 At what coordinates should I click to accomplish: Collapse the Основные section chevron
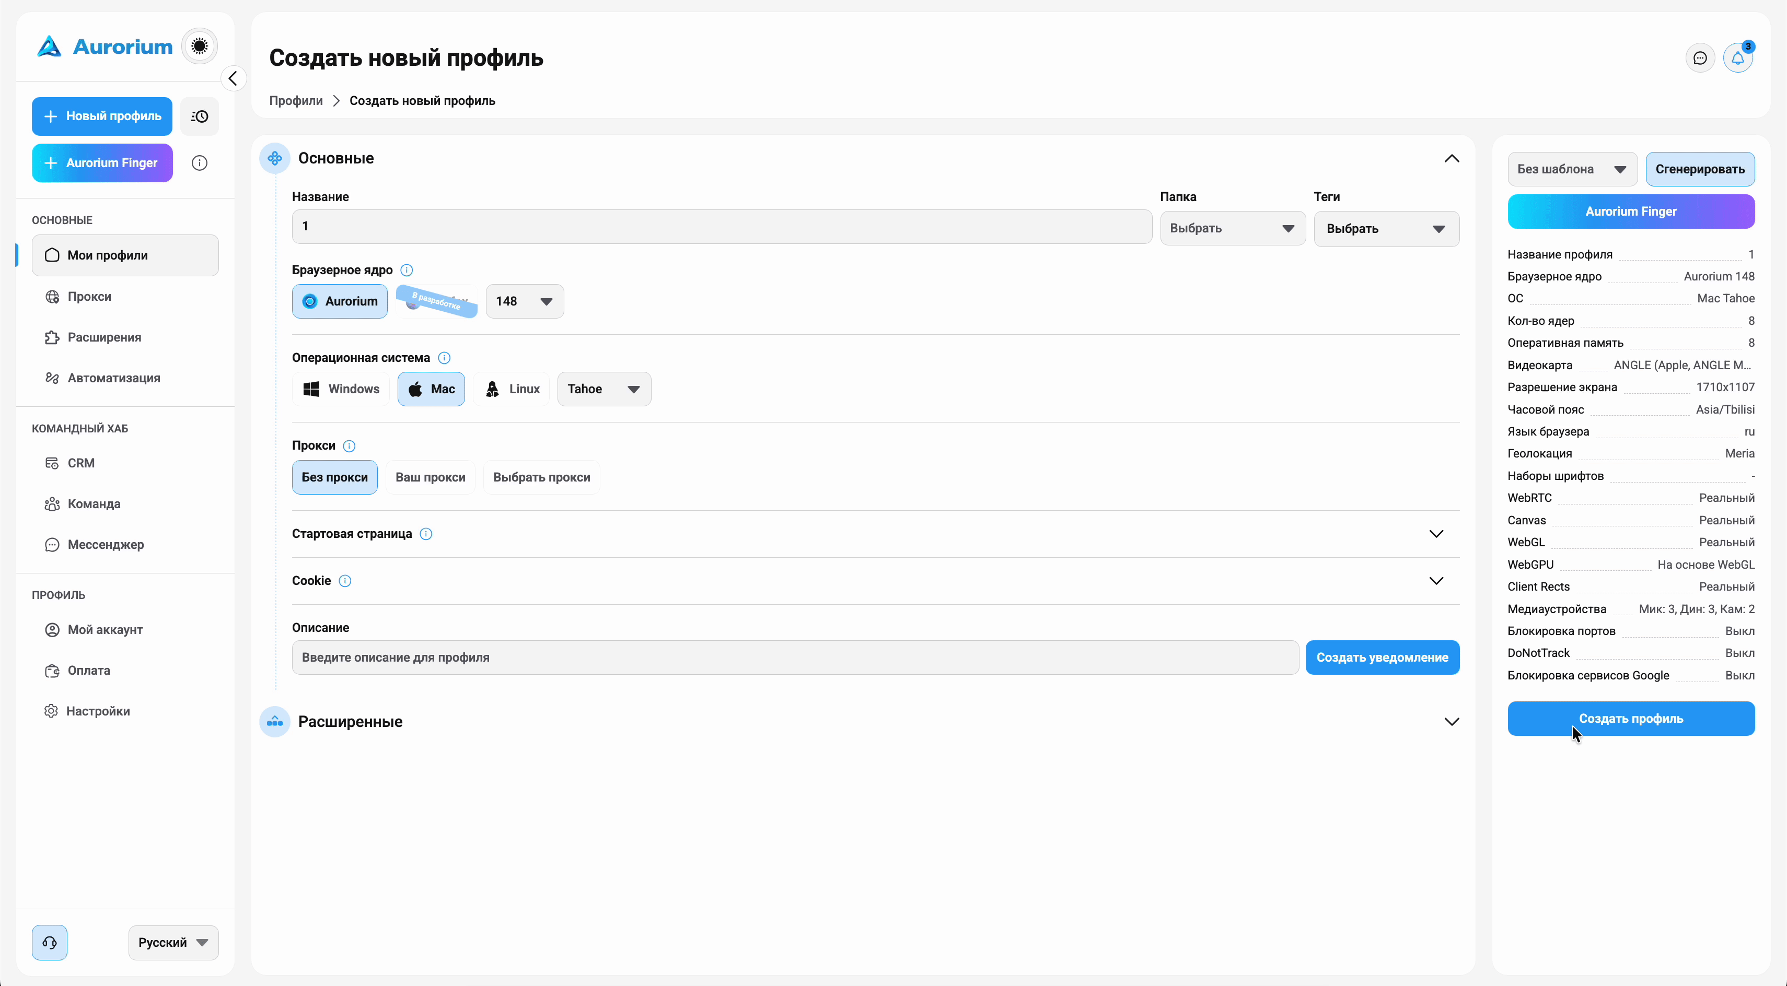pyautogui.click(x=1451, y=159)
